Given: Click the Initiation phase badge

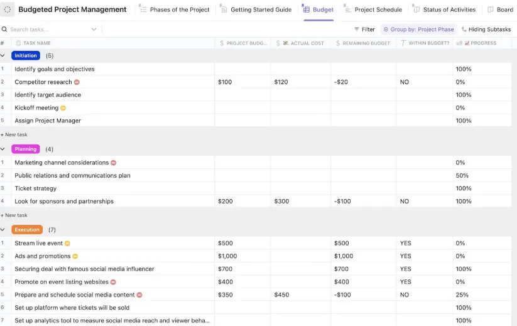Looking at the screenshot, I should coord(26,56).
